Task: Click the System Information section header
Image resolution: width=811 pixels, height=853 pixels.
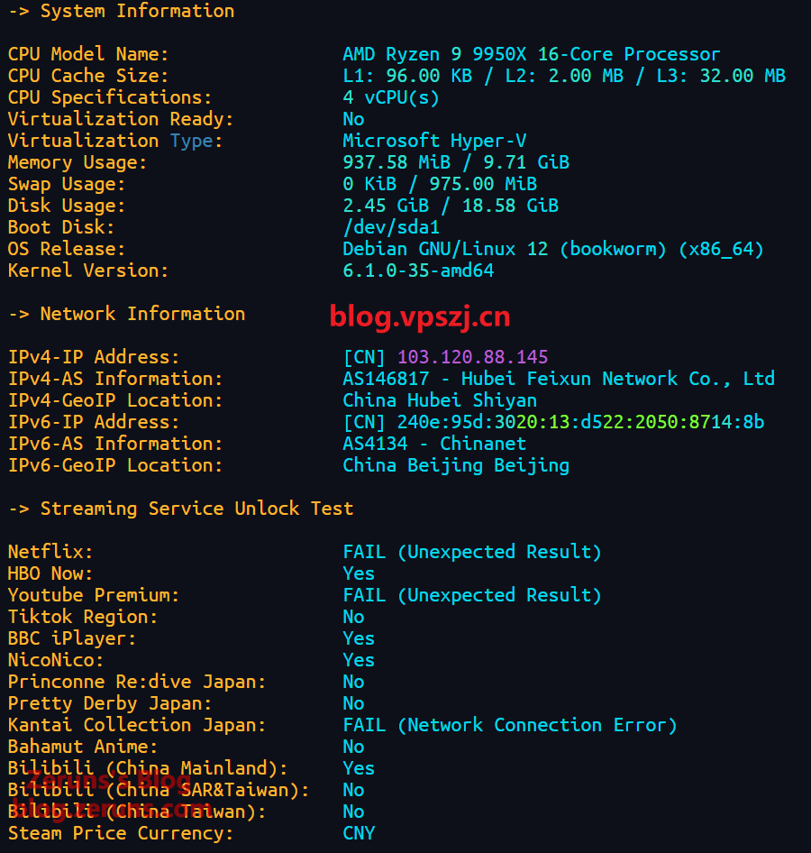Action: click(121, 11)
